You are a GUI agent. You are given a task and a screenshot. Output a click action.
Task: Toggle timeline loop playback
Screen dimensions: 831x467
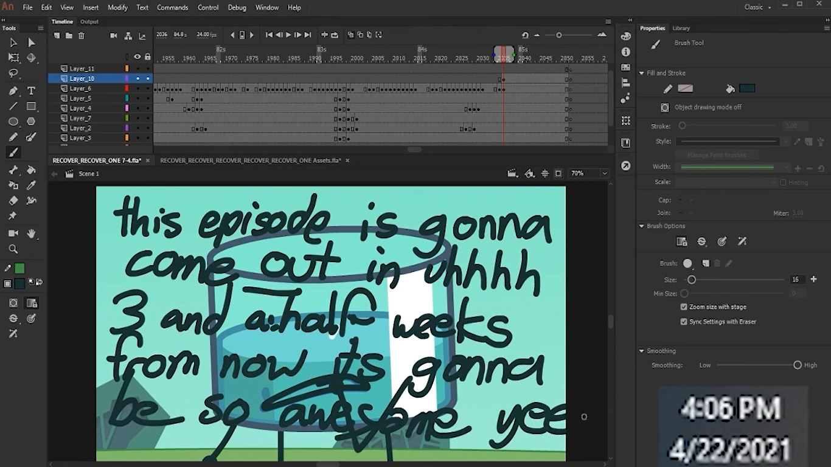pyautogui.click(x=335, y=35)
